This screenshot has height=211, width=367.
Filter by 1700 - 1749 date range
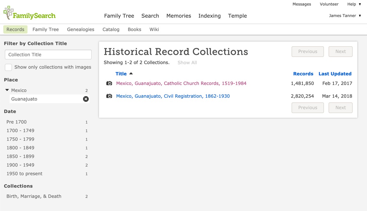[x=20, y=131]
